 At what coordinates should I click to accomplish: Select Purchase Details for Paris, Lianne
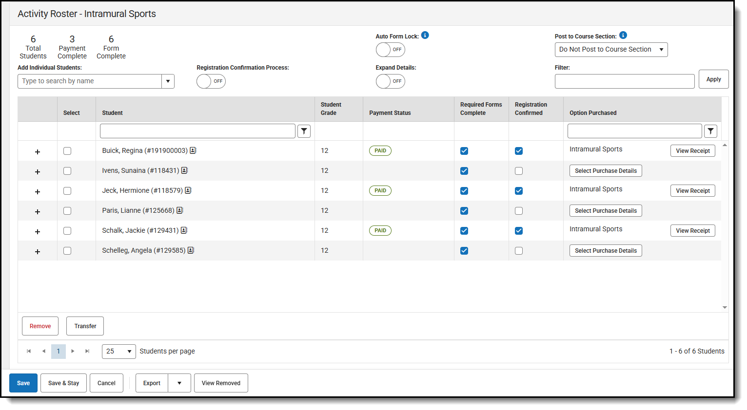[x=606, y=211]
